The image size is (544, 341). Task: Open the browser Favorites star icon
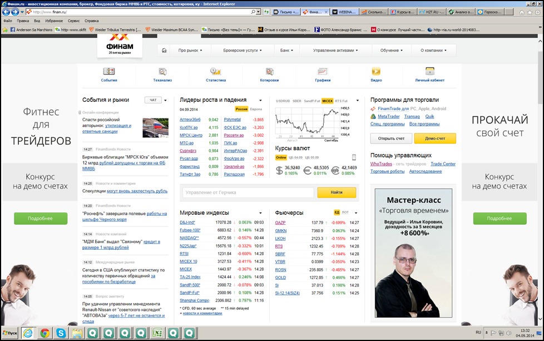(x=530, y=12)
